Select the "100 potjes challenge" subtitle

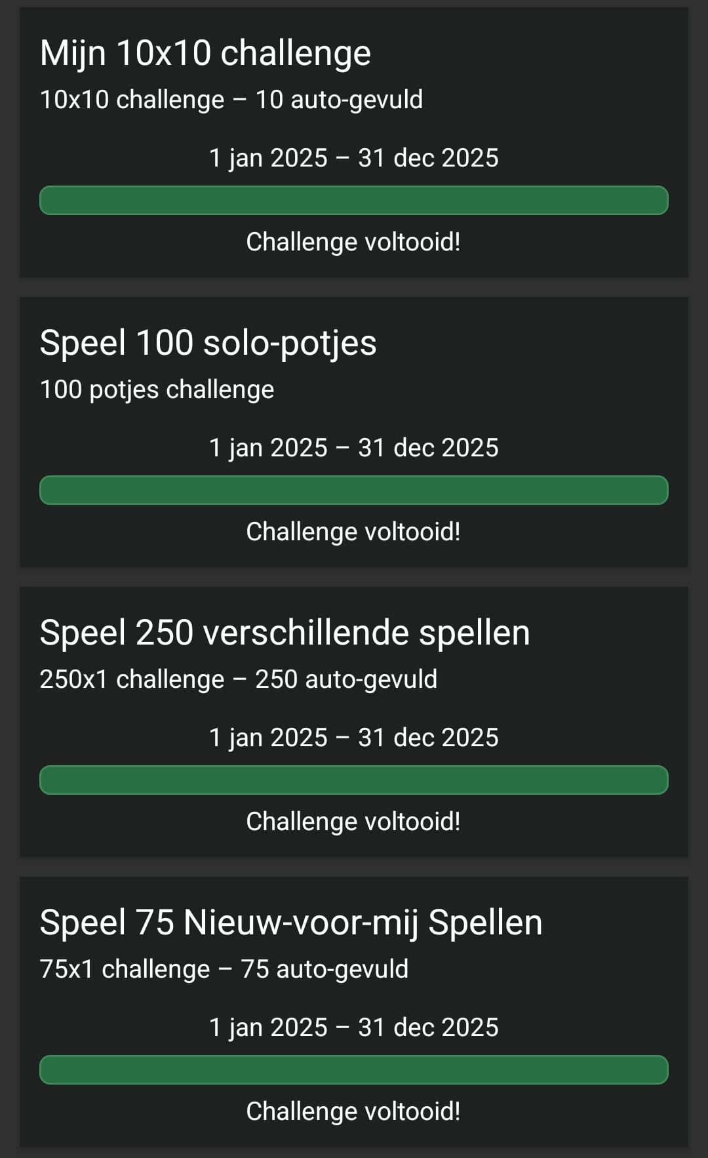157,389
